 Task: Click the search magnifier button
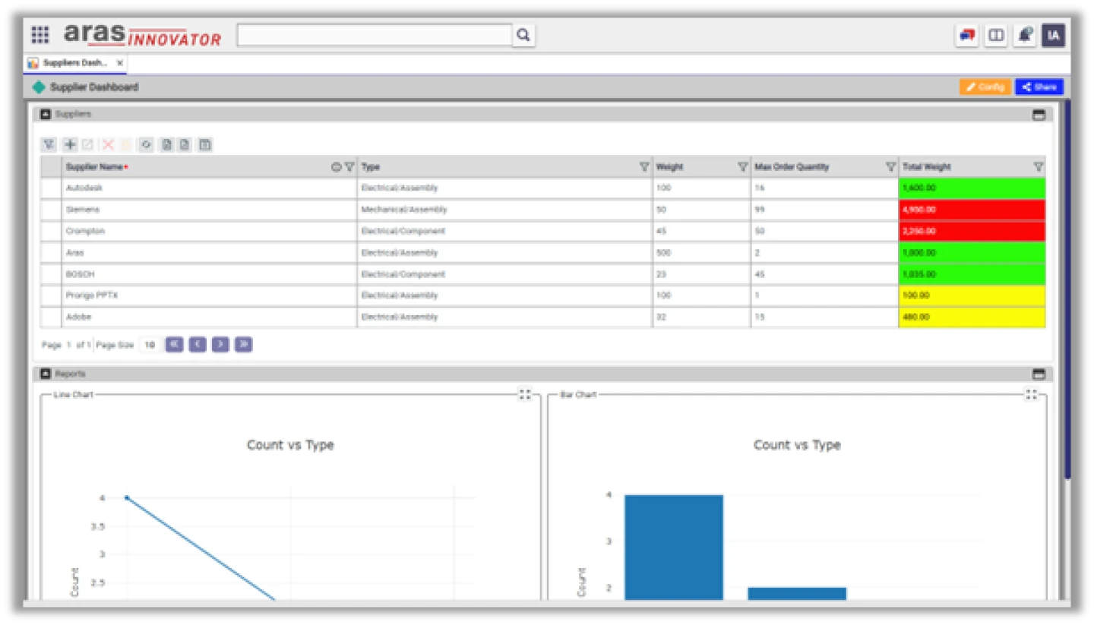click(523, 35)
